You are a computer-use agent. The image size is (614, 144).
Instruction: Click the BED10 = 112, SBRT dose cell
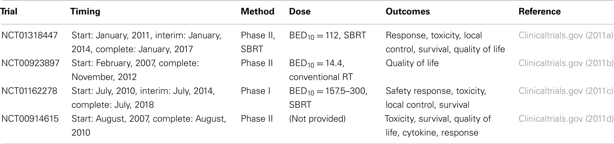pyautogui.click(x=328, y=36)
